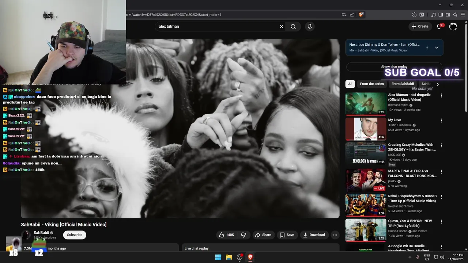Open options for My Love video
This screenshot has height=263, width=468.
tap(441, 121)
